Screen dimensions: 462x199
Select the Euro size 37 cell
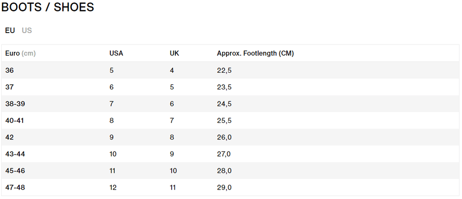pyautogui.click(x=9, y=87)
